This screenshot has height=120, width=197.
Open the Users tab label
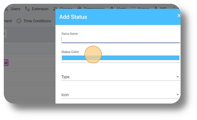(x=15, y=9)
